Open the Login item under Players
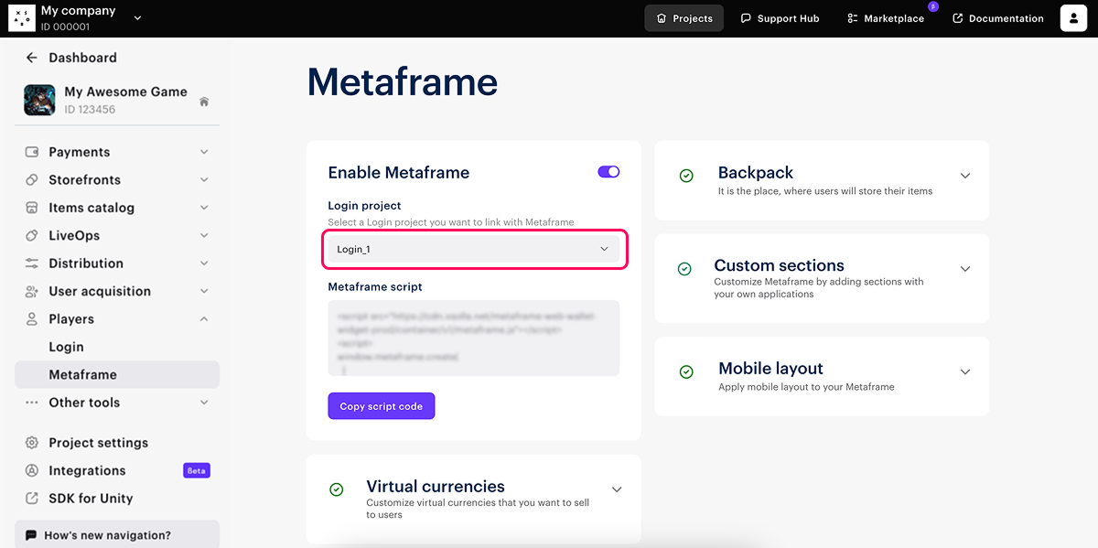Screen dimensions: 1098x548 [x=66, y=347]
